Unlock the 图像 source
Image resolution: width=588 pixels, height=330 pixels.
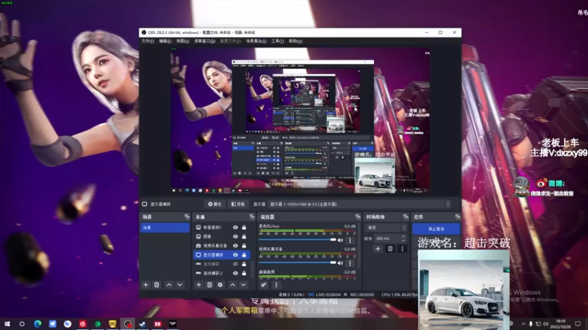point(244,236)
